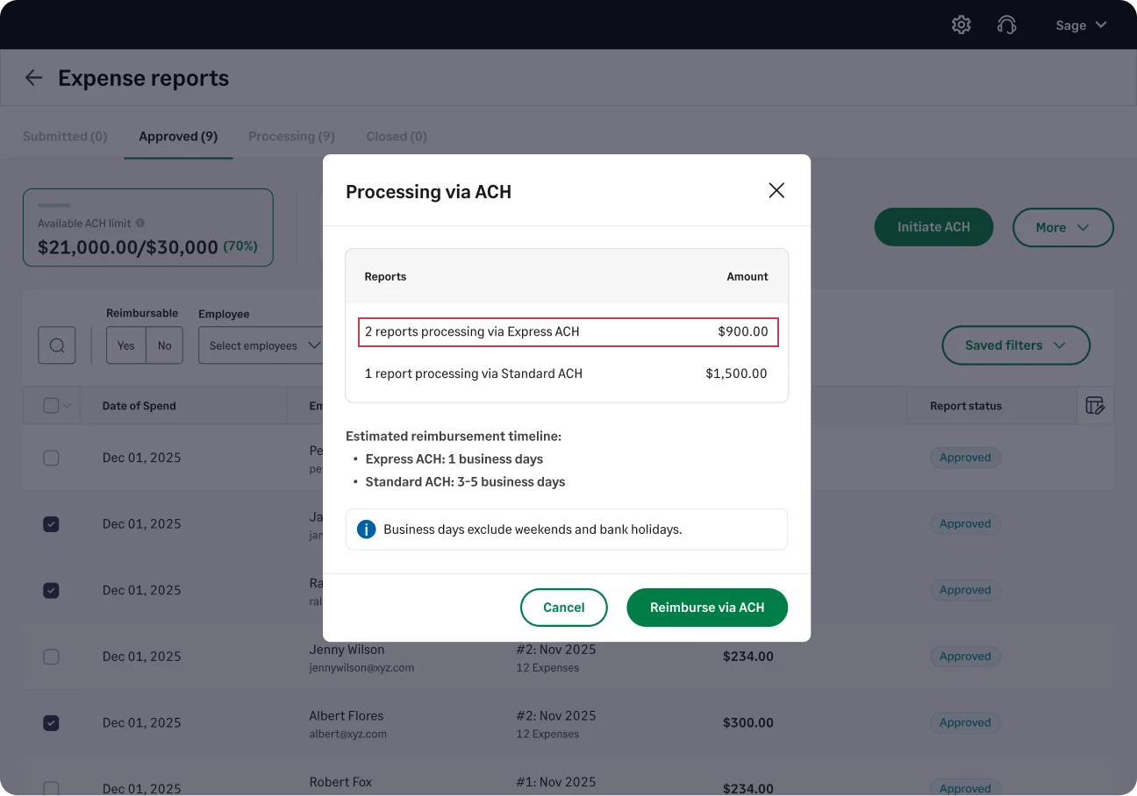Click the info icon next to business days note
The width and height of the screenshot is (1137, 796).
click(x=366, y=529)
